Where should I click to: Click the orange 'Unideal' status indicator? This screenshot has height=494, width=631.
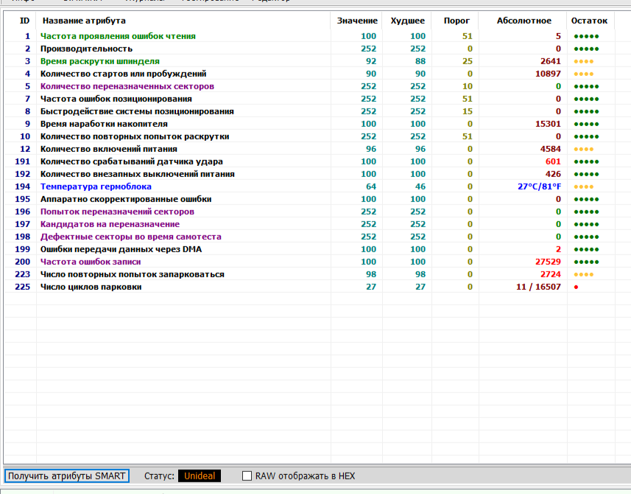click(199, 476)
